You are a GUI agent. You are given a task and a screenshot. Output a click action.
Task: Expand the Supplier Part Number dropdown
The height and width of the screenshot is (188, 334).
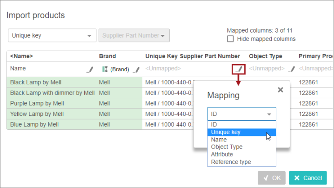coord(134,35)
